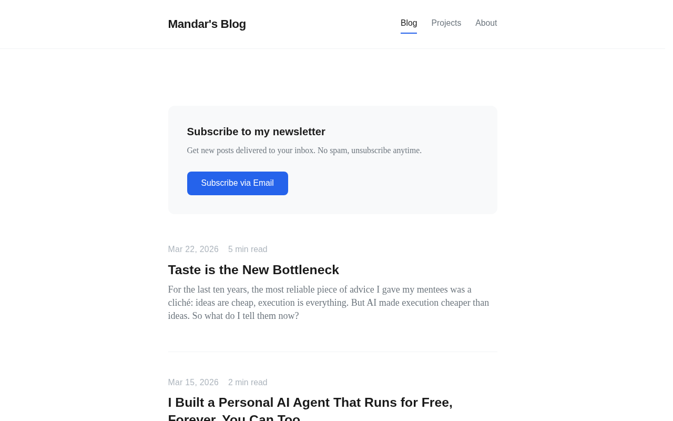Click the excerpt paragraph under Taste post
This screenshot has width=673, height=421.
pos(328,303)
